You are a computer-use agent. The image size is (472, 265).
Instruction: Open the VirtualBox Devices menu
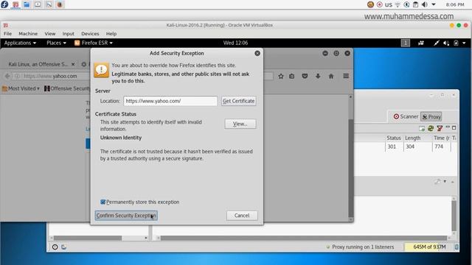(x=90, y=34)
